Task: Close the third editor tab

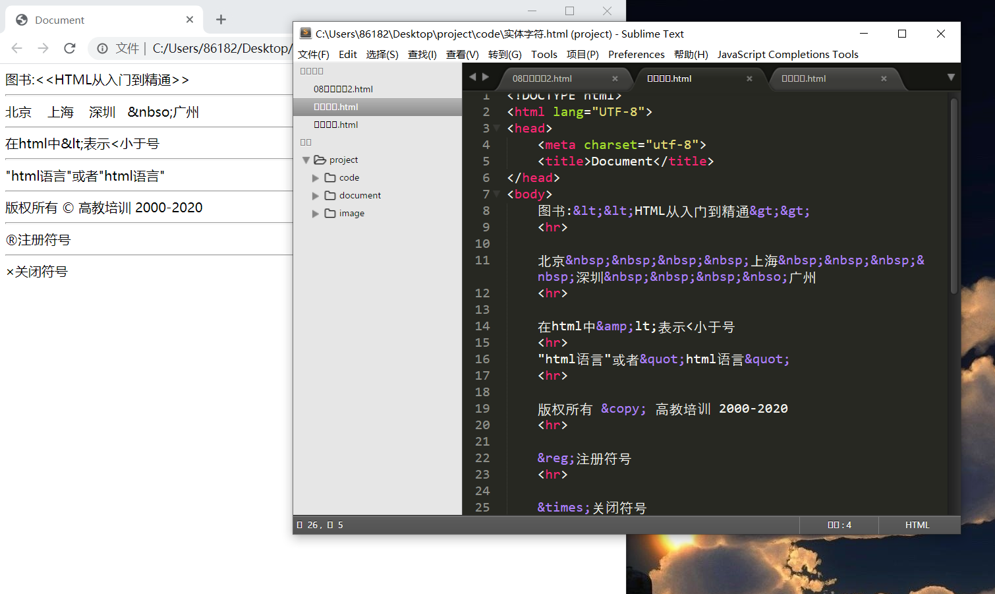Action: (884, 78)
